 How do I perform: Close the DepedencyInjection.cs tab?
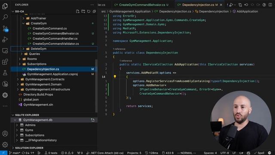tap(221, 5)
